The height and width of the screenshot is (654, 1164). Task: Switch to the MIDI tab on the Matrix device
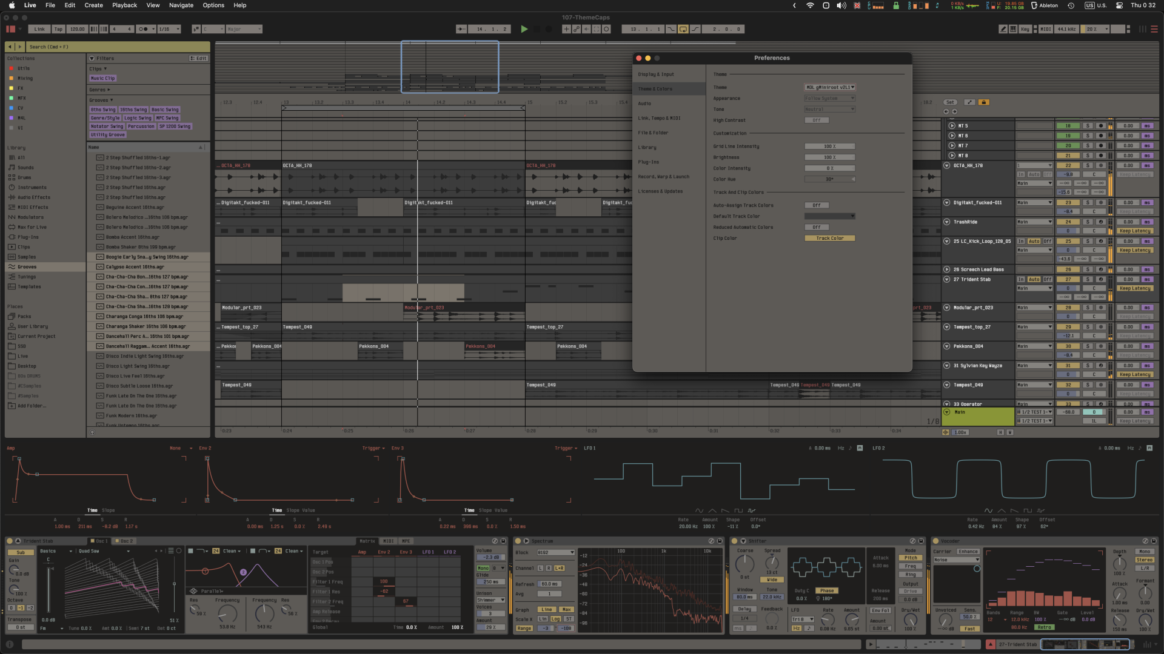coord(387,541)
